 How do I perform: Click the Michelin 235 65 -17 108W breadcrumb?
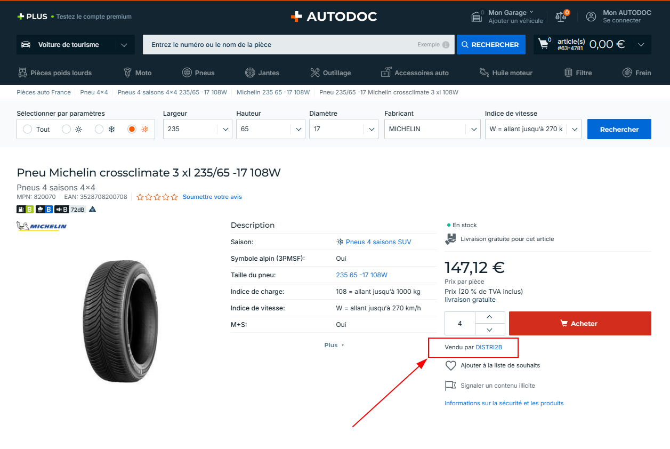[x=273, y=92]
